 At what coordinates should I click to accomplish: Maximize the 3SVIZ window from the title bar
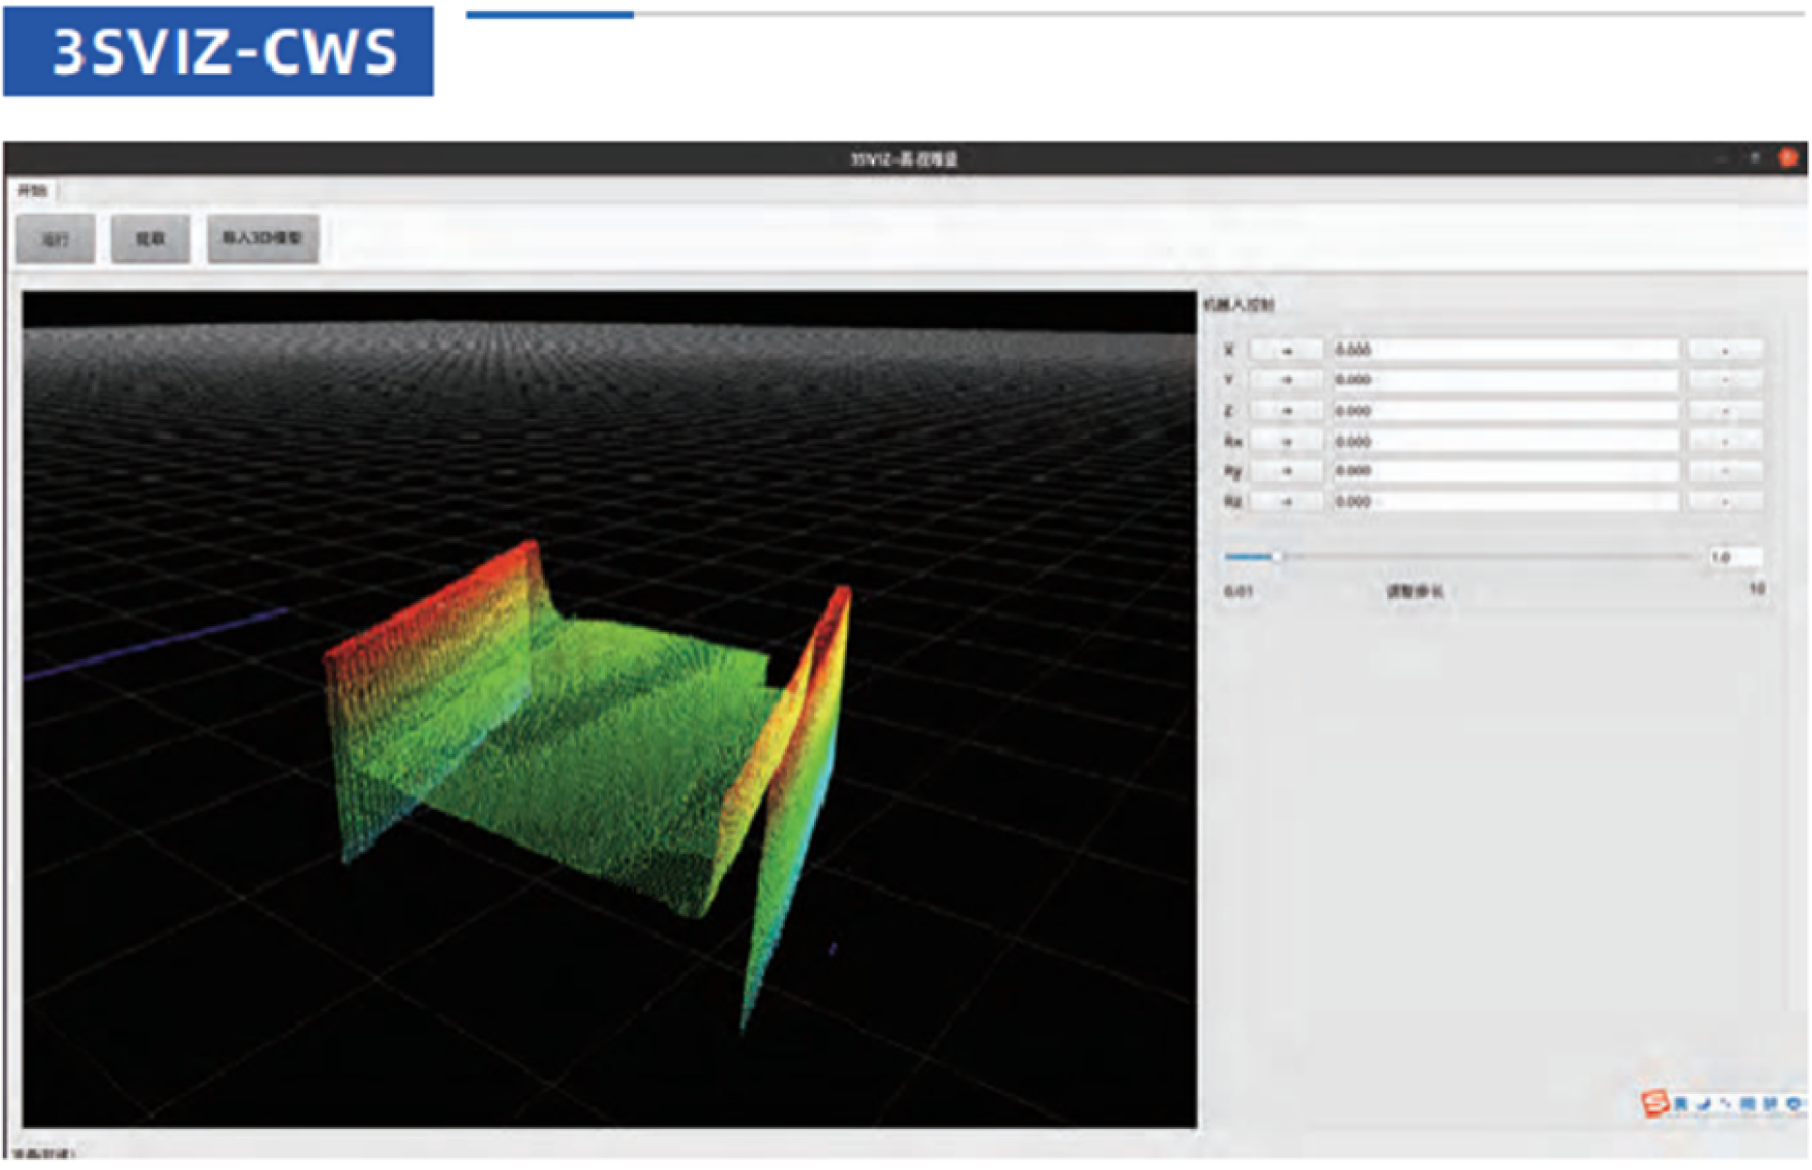(1755, 158)
